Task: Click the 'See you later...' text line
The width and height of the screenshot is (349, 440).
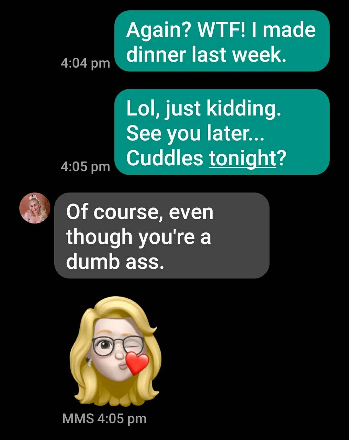Action: [x=195, y=133]
